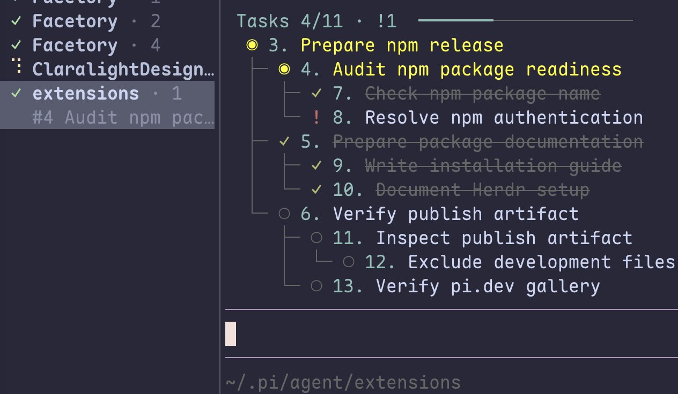Screen dimensions: 678x394
Task: Open the ClaralightDesign session in the sidebar
Action: (x=107, y=69)
